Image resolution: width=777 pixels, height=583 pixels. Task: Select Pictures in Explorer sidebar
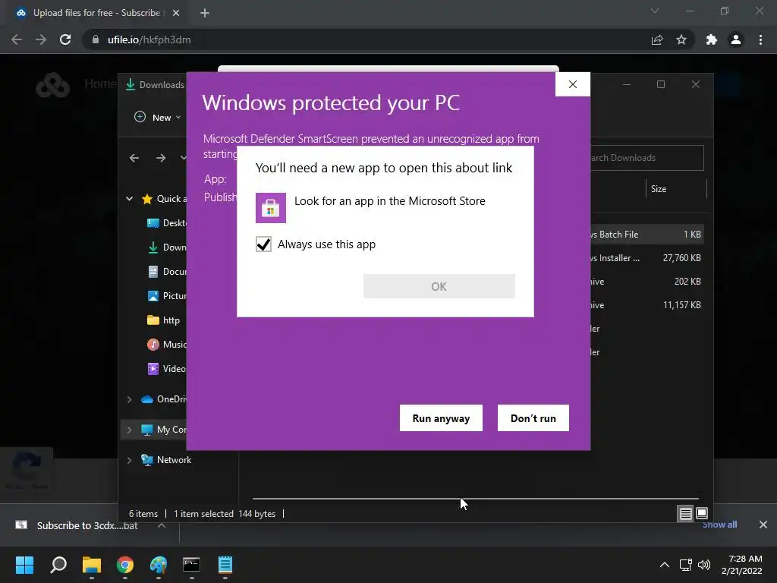pyautogui.click(x=166, y=296)
